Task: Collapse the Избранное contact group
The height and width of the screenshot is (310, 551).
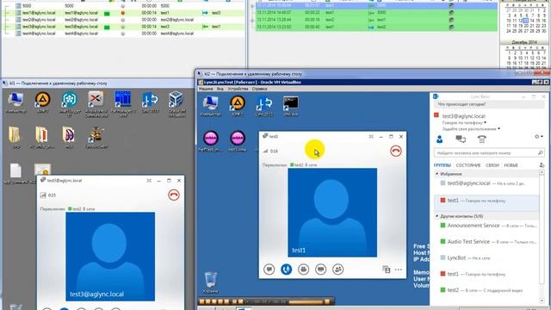Action: click(x=436, y=174)
